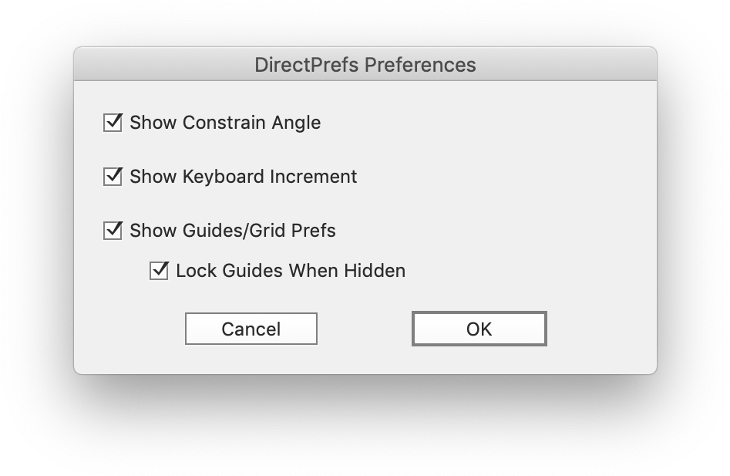Click the 'Show Keyboard Increment' label text
Viewport: 730px width, 476px height.
[243, 177]
